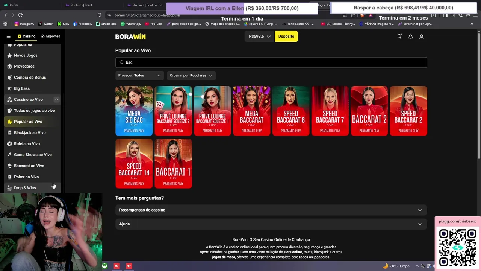Open the notifications bell
This screenshot has height=271, width=481.
[x=410, y=37]
